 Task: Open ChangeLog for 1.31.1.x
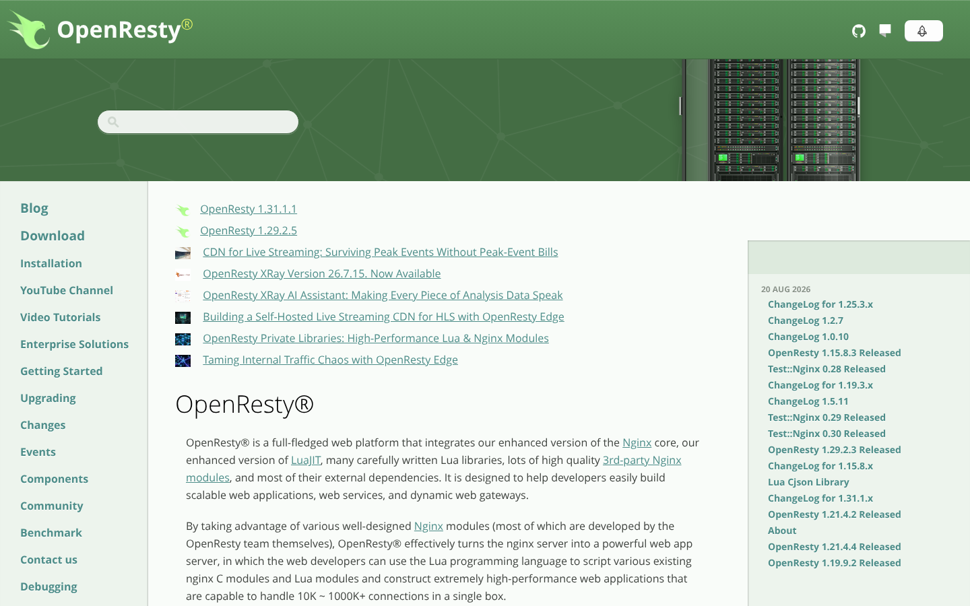820,498
